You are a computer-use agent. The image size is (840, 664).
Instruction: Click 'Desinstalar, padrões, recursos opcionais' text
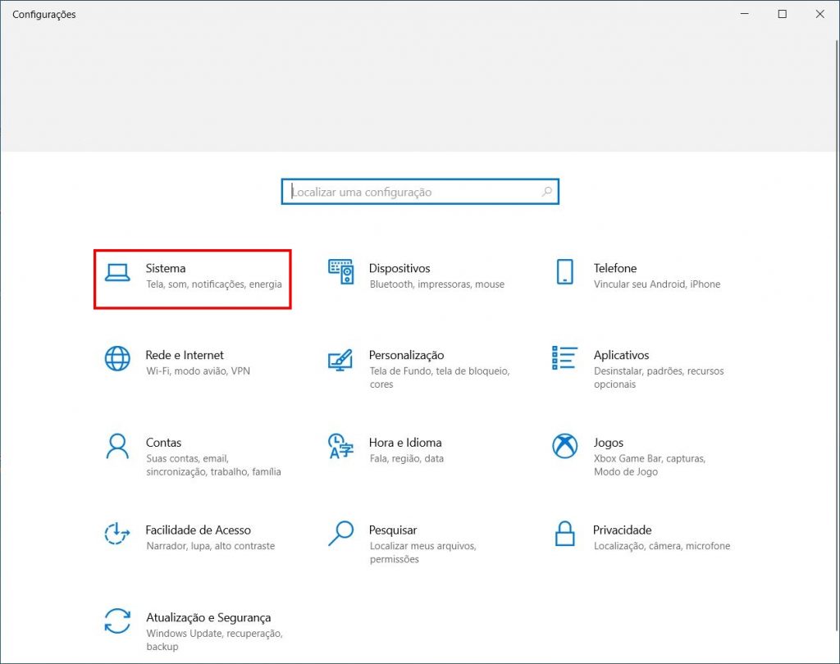[659, 378]
